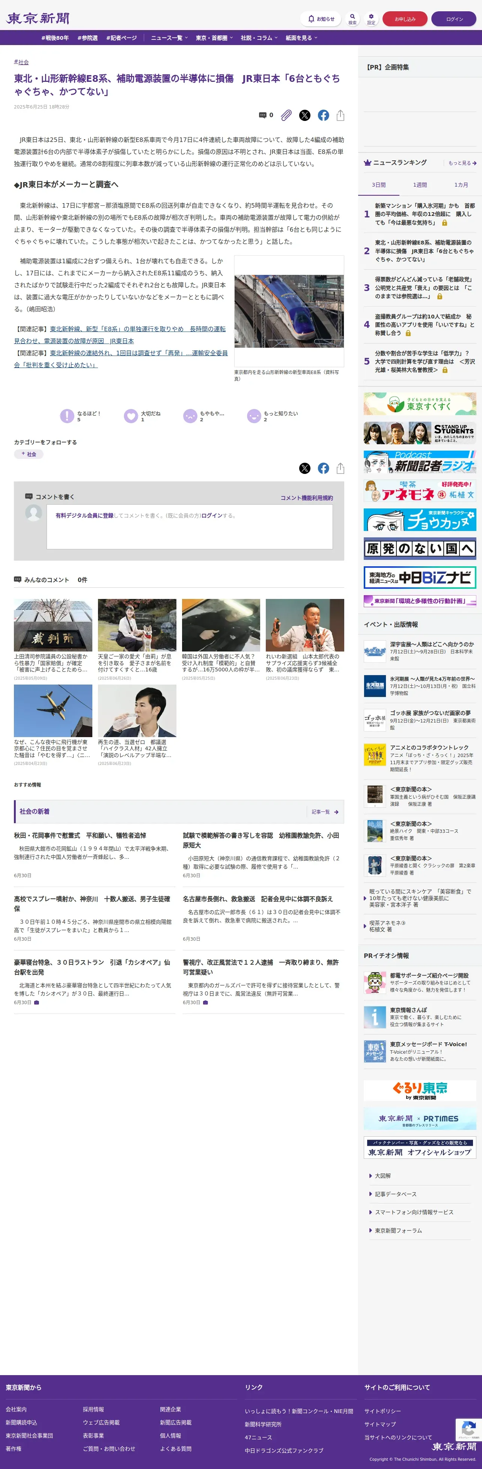Open #記者ページ nav item
Screen dimensions: 482x1469
click(122, 38)
